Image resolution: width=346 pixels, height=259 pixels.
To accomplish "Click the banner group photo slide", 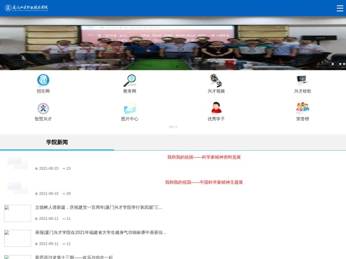I will 173,43.
